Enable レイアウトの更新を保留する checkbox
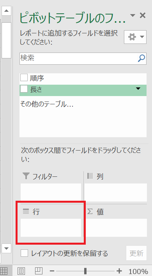Screen dimensions: 152x276 [x=24, y=254]
